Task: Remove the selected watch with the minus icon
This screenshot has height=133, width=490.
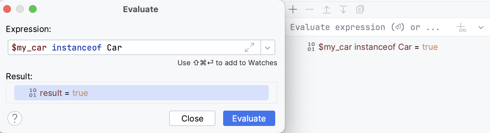Action: (x=310, y=10)
